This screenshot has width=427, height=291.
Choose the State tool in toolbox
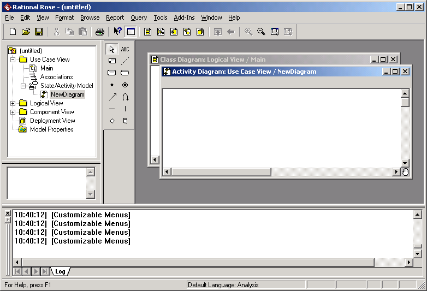click(x=112, y=73)
